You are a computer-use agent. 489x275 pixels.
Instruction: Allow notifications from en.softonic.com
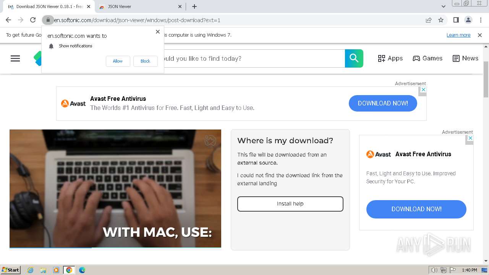[118, 61]
